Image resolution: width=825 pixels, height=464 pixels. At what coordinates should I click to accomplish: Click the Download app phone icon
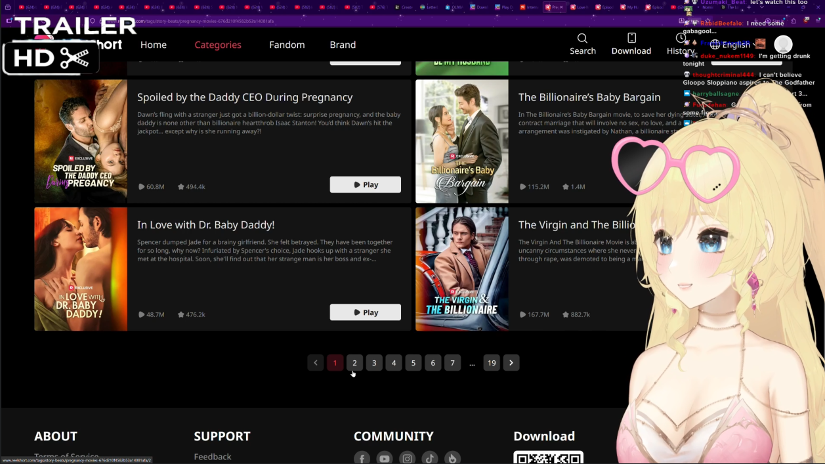631,38
